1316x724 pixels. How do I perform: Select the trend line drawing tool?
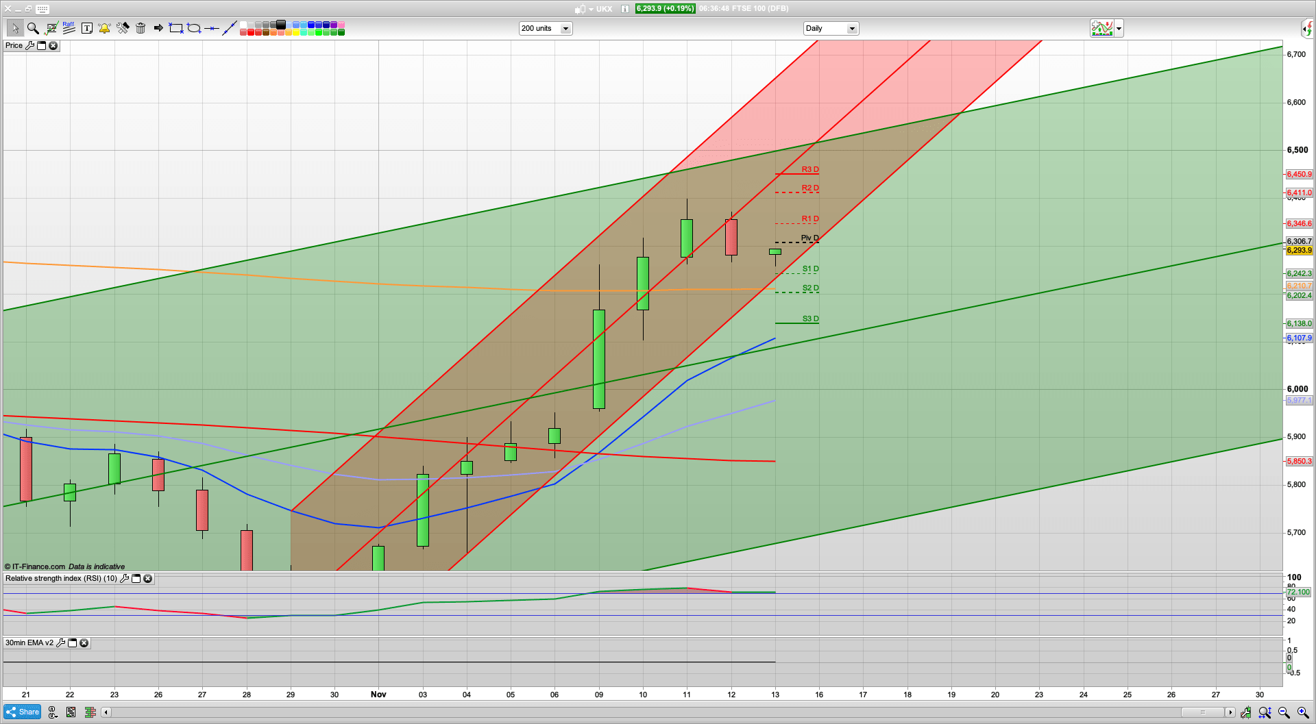tap(230, 28)
